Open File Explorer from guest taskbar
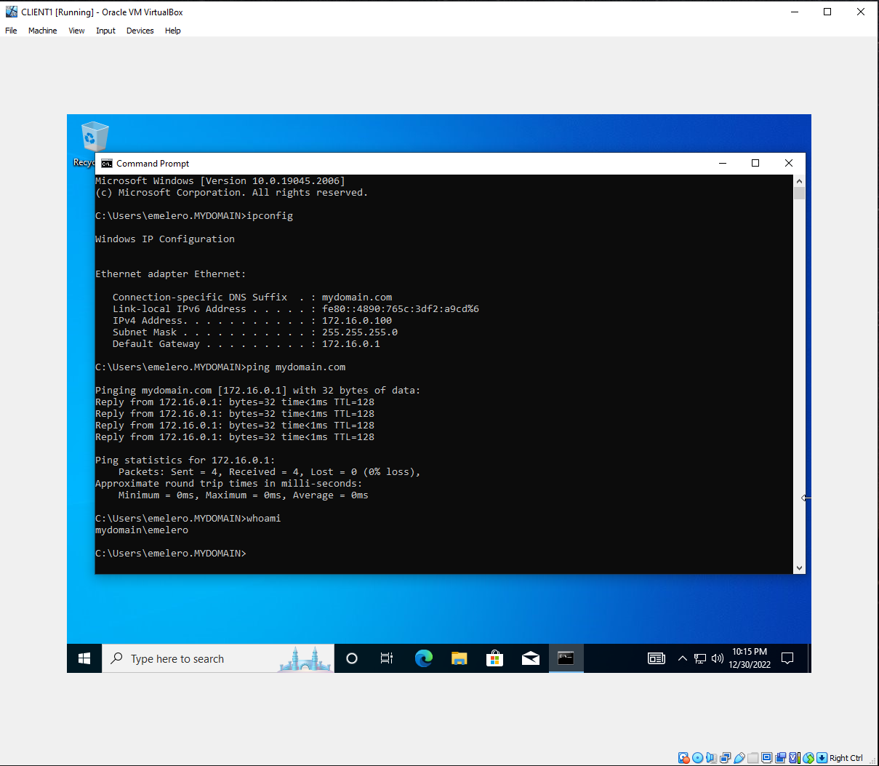Screen dimensions: 879x766 [459, 658]
